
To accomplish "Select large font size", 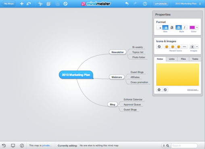I will 172,27.
